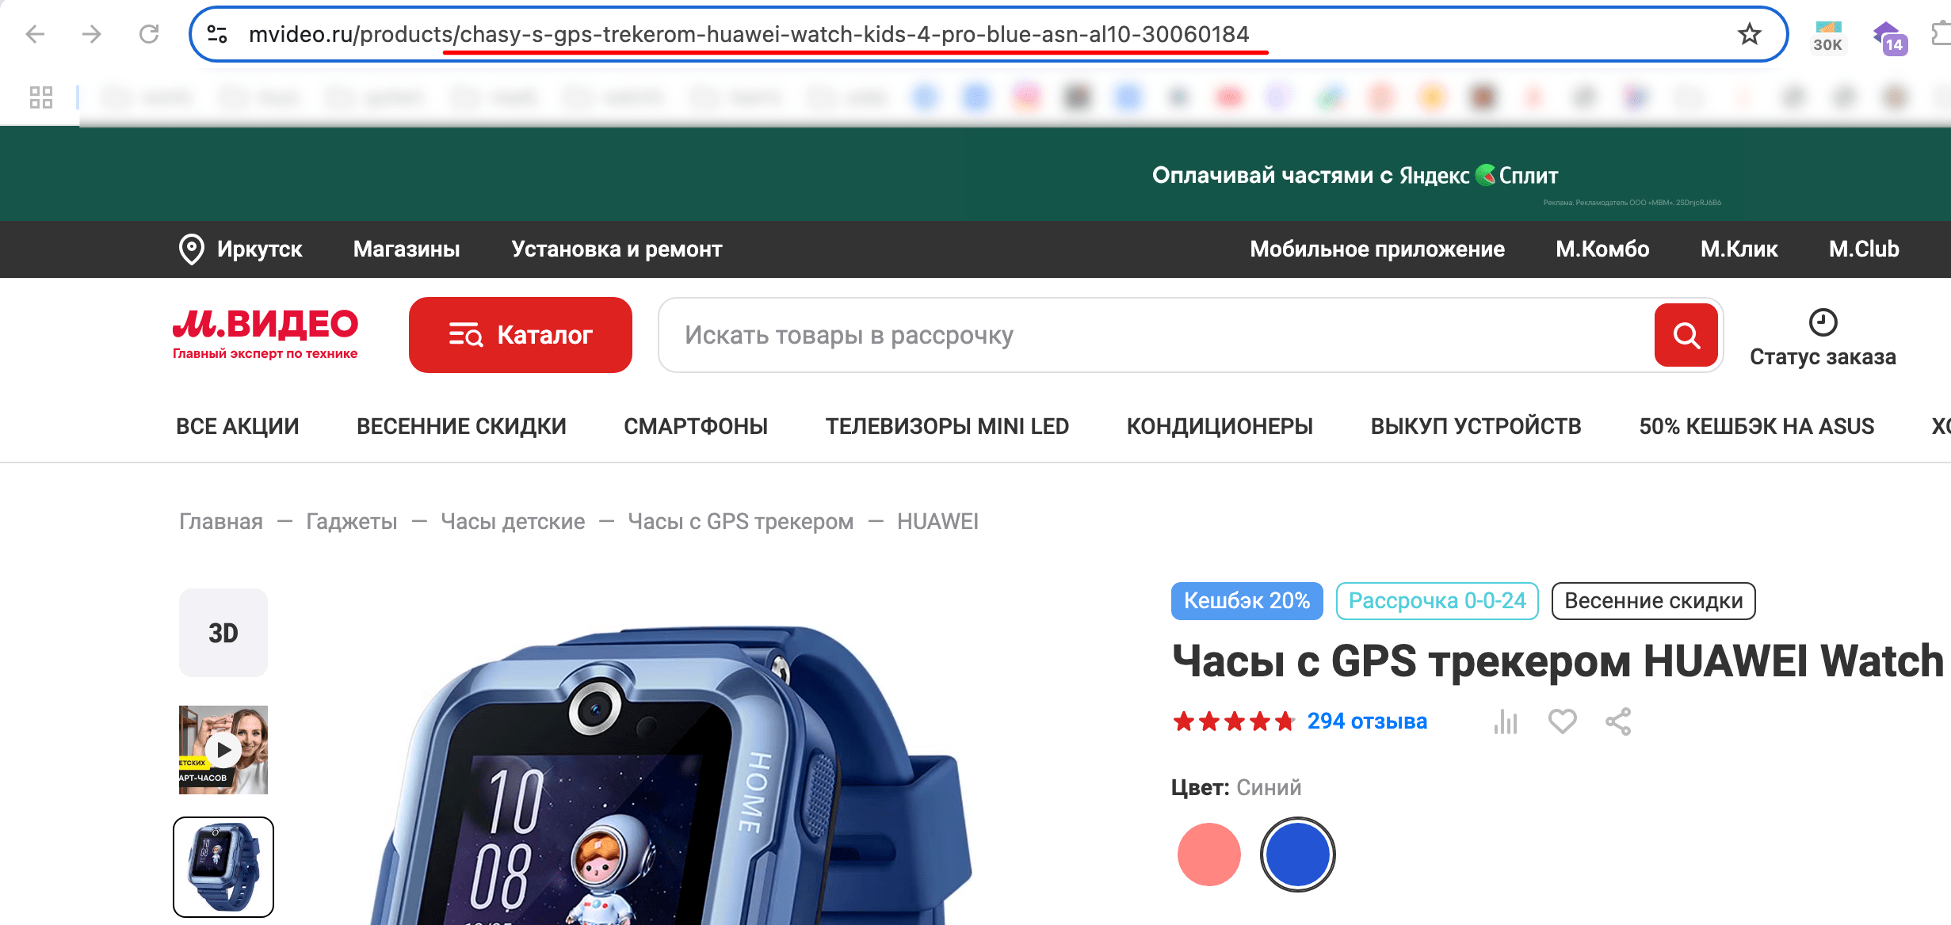Screen dimensions: 1951x925
Task: Open the 3D view thumbnail
Action: click(x=223, y=633)
